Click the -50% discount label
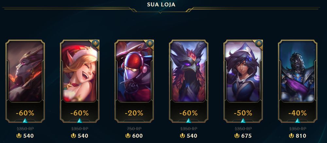This screenshot has width=327, height=143. (x=243, y=113)
